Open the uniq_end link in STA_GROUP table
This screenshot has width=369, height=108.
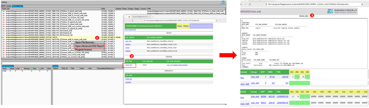click(128, 41)
